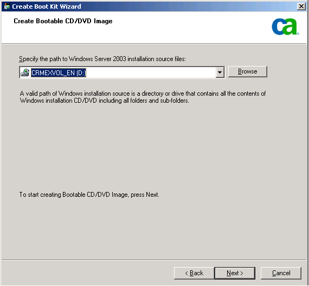The image size is (309, 286).
Task: Cancel the Create Boot Kit Wizard
Action: click(x=281, y=273)
